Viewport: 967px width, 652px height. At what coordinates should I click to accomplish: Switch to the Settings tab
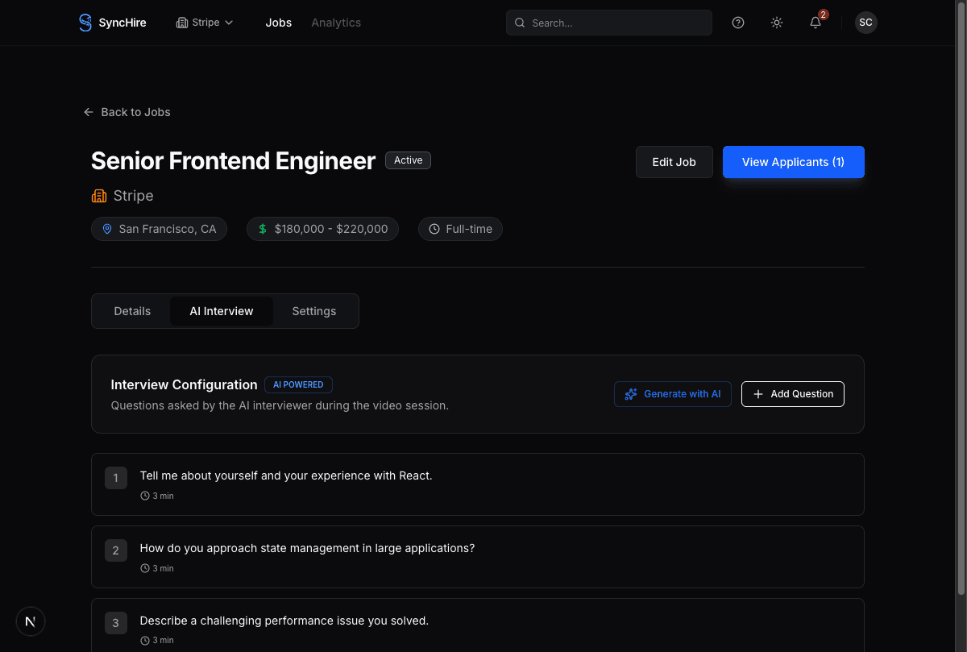coord(313,311)
